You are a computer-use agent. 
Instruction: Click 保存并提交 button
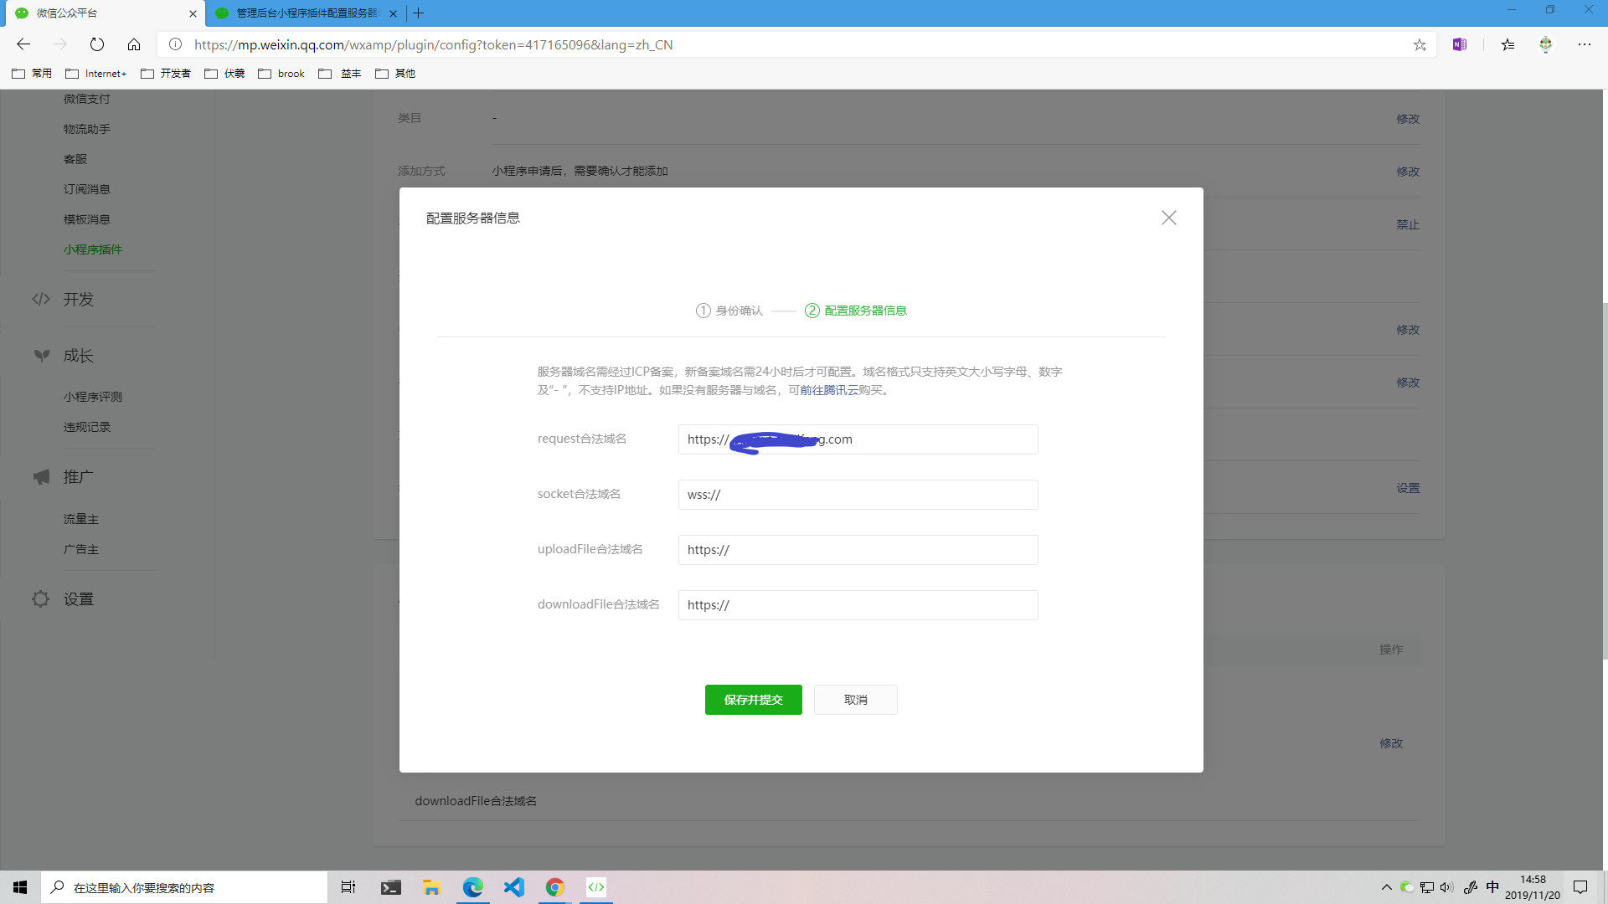[753, 700]
